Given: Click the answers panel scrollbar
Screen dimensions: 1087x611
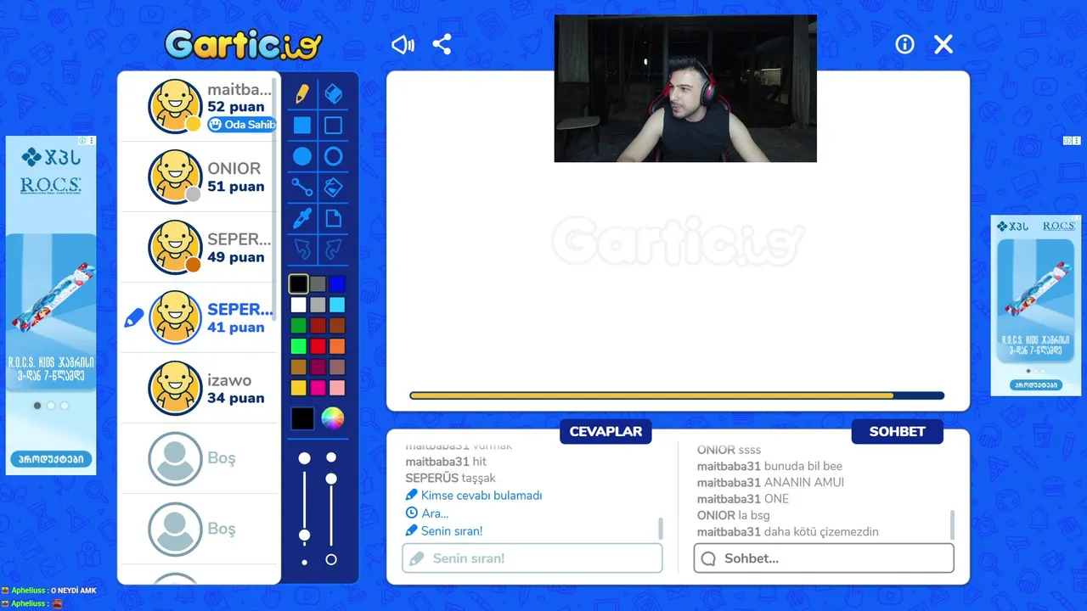Looking at the screenshot, I should tap(661, 528).
